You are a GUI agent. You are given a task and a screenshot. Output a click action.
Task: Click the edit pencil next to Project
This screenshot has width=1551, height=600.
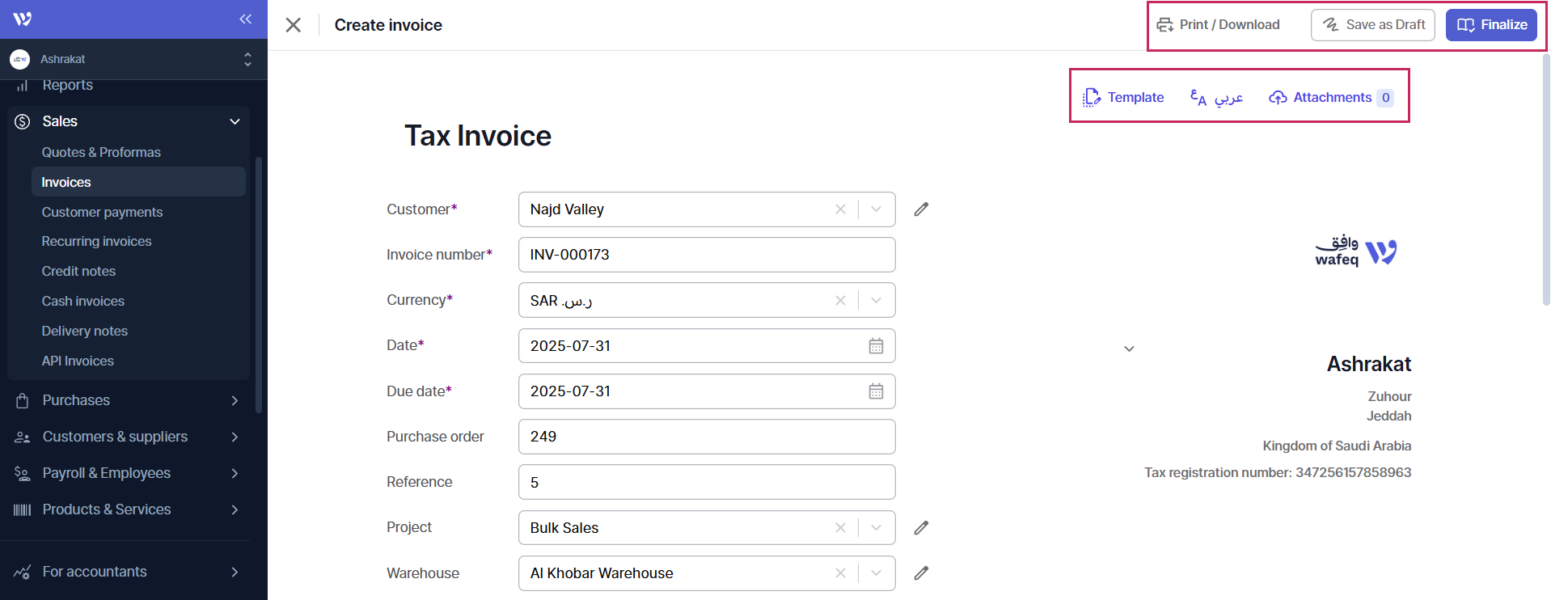[x=921, y=528]
